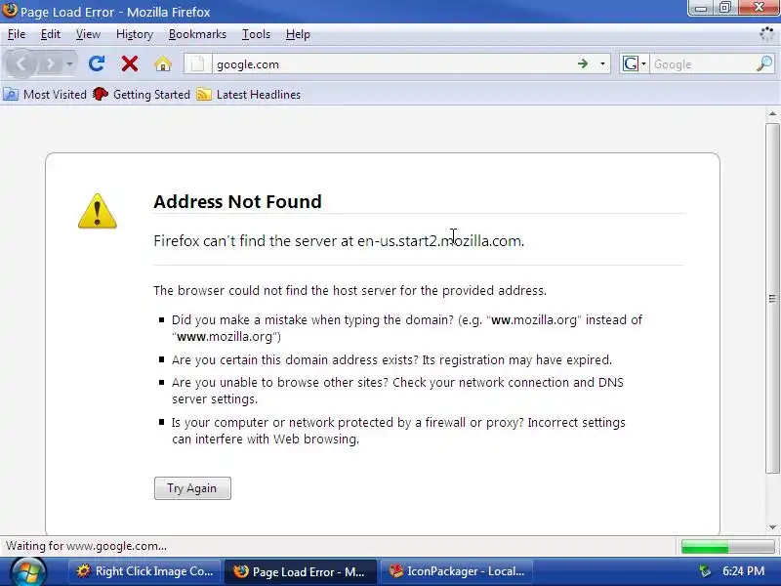781x586 pixels.
Task: Close the Firefox window
Action: click(x=760, y=8)
